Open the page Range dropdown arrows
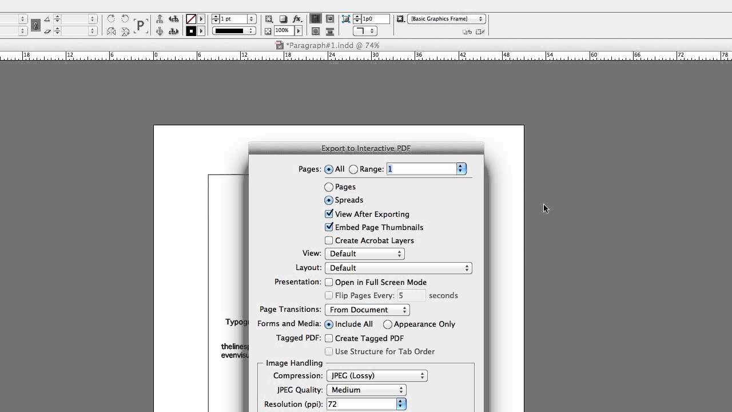This screenshot has height=412, width=732. click(x=461, y=169)
